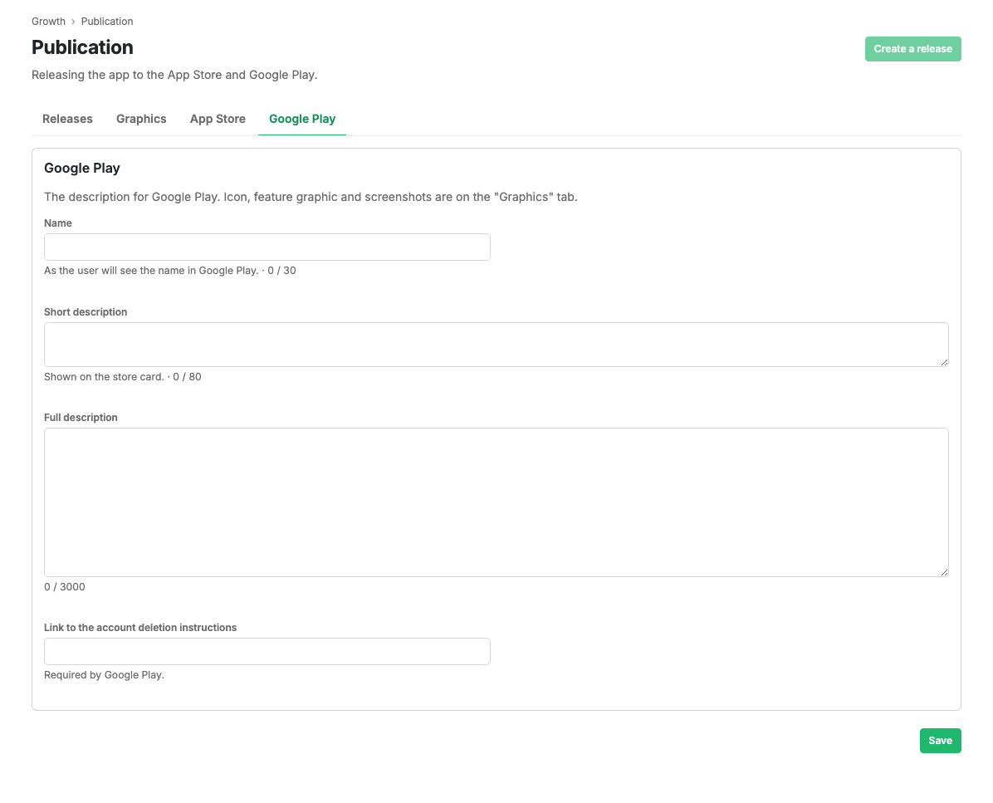
Task: Select the Google Play tab
Action: tap(302, 119)
